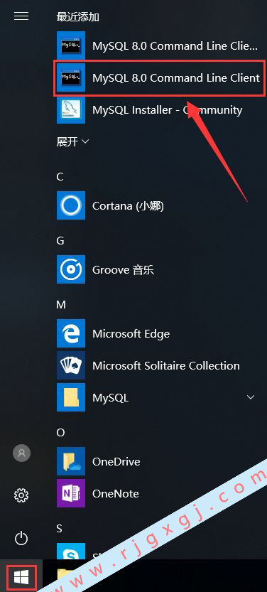Open Settings gear in sidebar

pos(21,495)
